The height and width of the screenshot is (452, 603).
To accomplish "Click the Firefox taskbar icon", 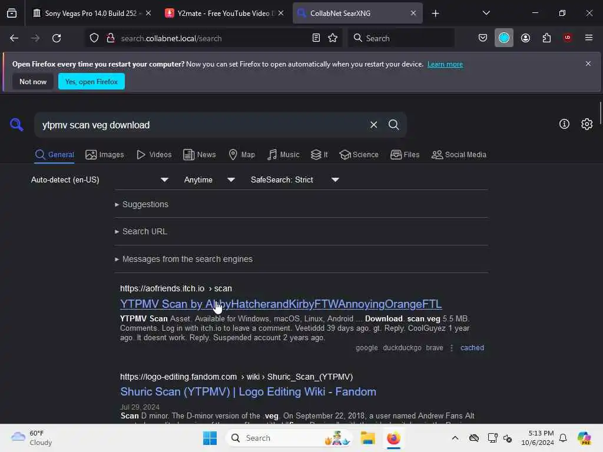I will click(x=393, y=438).
